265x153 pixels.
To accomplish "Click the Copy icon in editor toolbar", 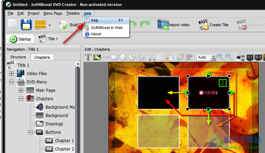I will click(160, 57).
